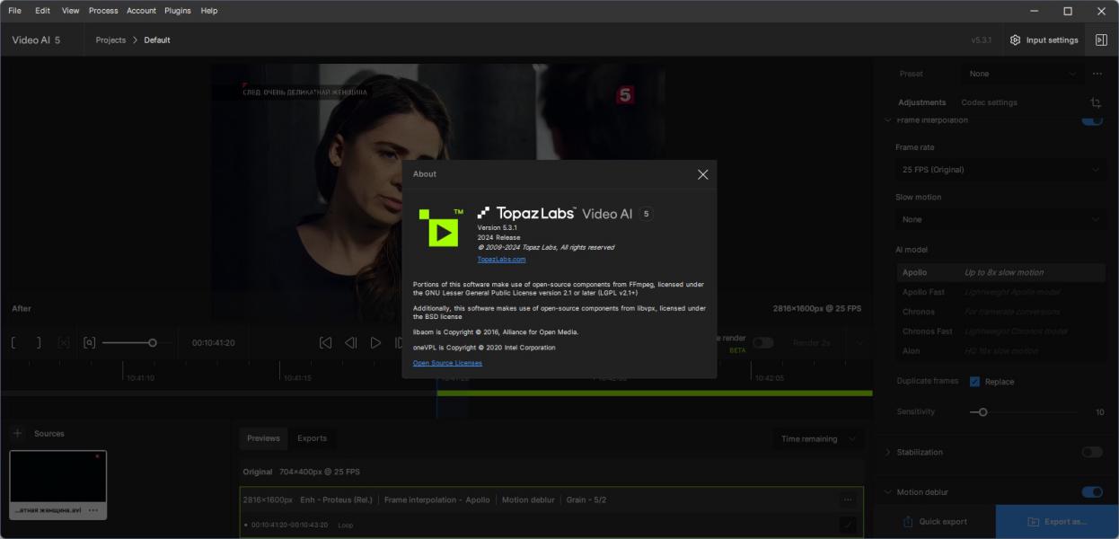The image size is (1119, 539).
Task: Go to Projects breadcrumb
Action: point(111,40)
